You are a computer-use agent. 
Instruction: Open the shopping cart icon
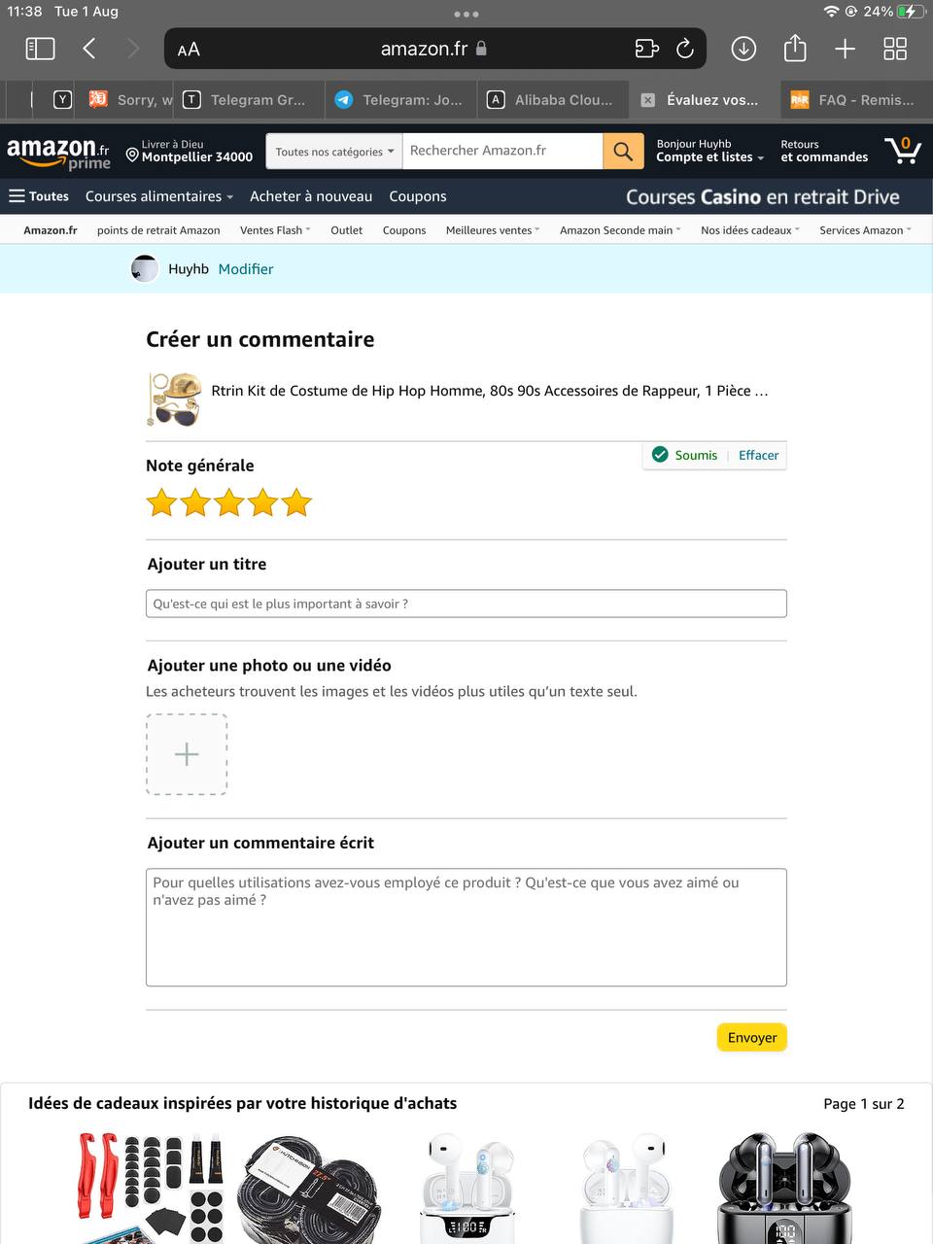(903, 151)
